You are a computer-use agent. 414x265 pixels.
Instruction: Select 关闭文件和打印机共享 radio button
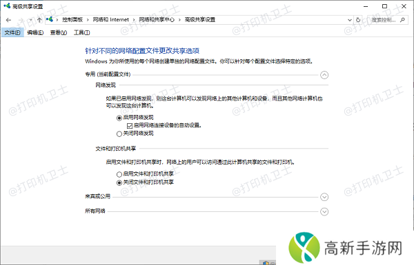coord(119,183)
